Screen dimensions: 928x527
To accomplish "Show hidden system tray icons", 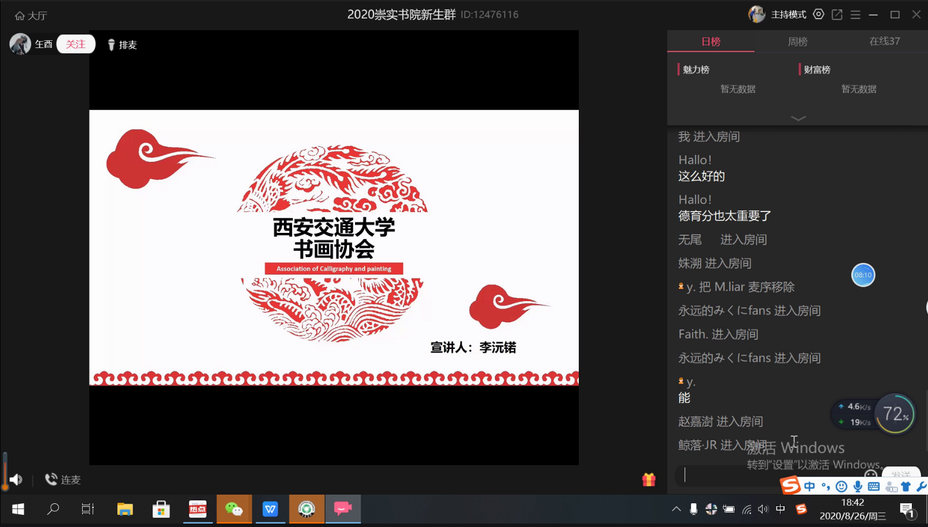I will tap(676, 509).
